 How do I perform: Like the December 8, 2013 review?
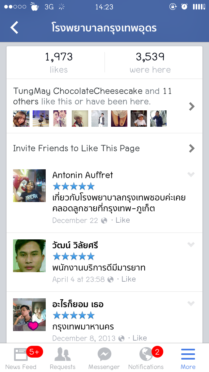[x=140, y=338]
